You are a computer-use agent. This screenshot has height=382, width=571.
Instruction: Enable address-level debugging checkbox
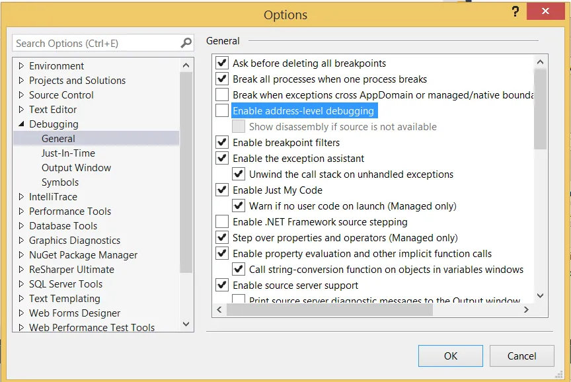(x=222, y=111)
